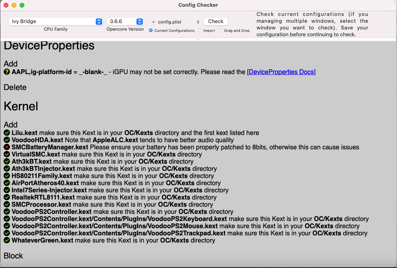Click the DeviceProperties section heading
The height and width of the screenshot is (268, 397).
coord(49,45)
